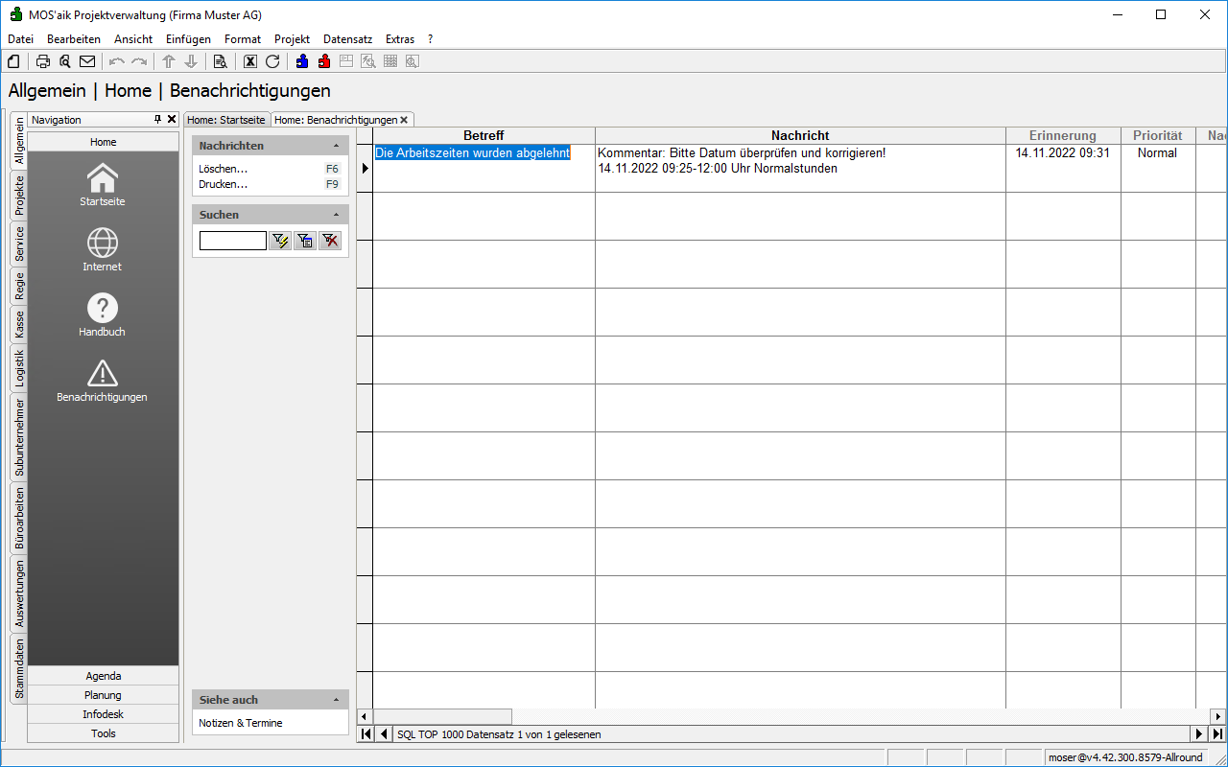1228x767 pixels.
Task: Switch to the Home: Startseite tab
Action: tap(226, 120)
